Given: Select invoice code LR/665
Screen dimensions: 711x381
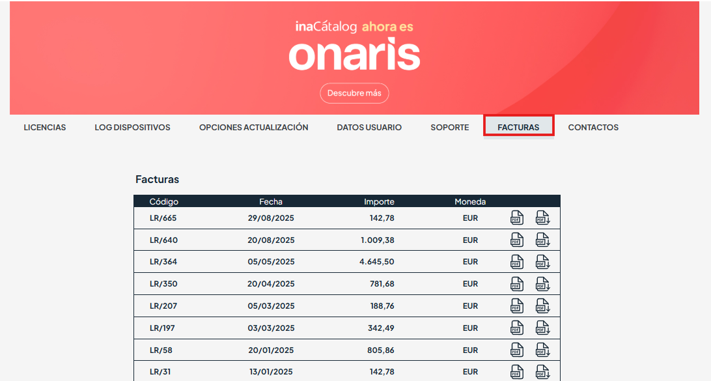Looking at the screenshot, I should [x=163, y=218].
